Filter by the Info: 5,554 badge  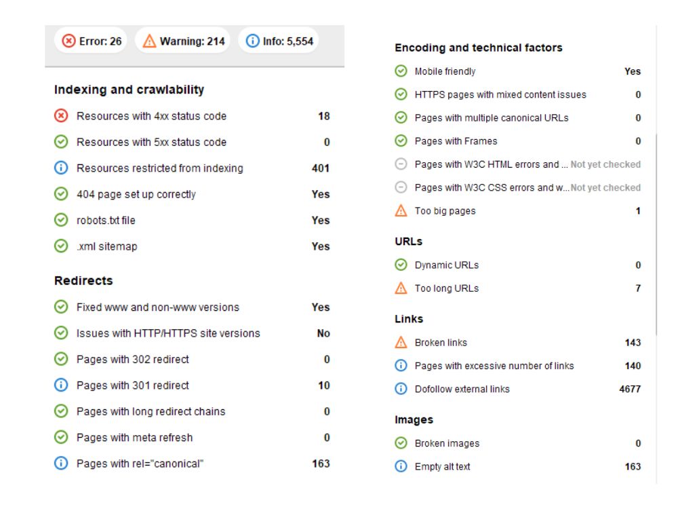click(279, 41)
